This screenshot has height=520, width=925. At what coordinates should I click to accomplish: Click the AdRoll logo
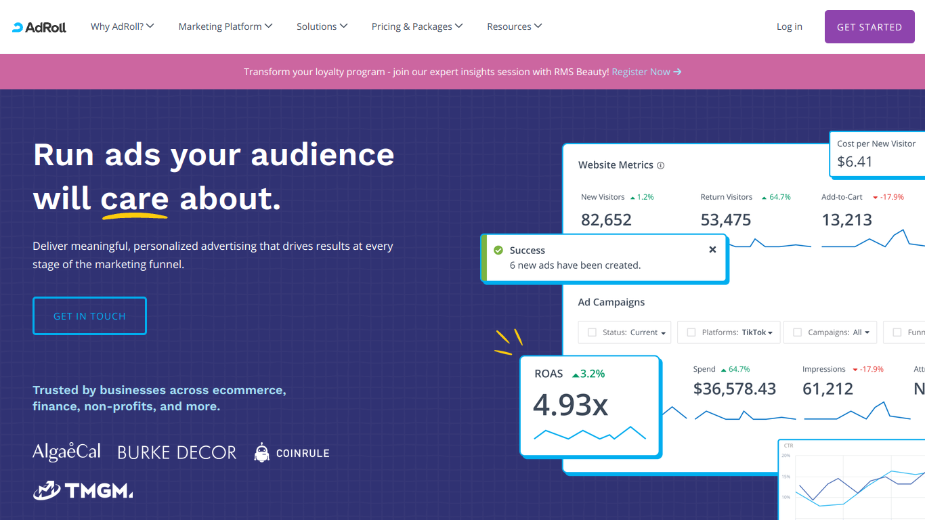coord(39,27)
